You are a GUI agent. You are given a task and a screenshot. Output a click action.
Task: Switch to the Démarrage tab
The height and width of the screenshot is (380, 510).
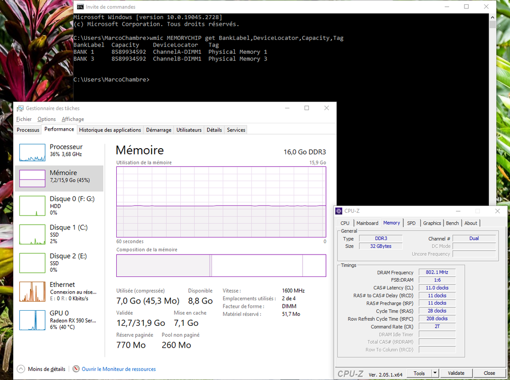[159, 130]
